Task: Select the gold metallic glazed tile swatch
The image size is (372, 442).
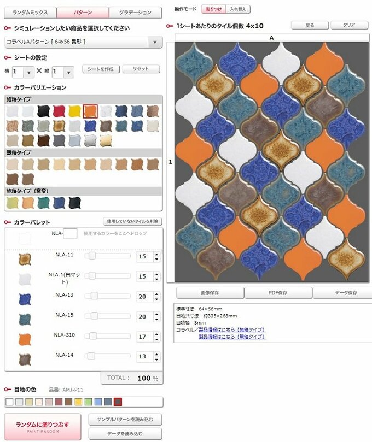Action: click(x=106, y=140)
